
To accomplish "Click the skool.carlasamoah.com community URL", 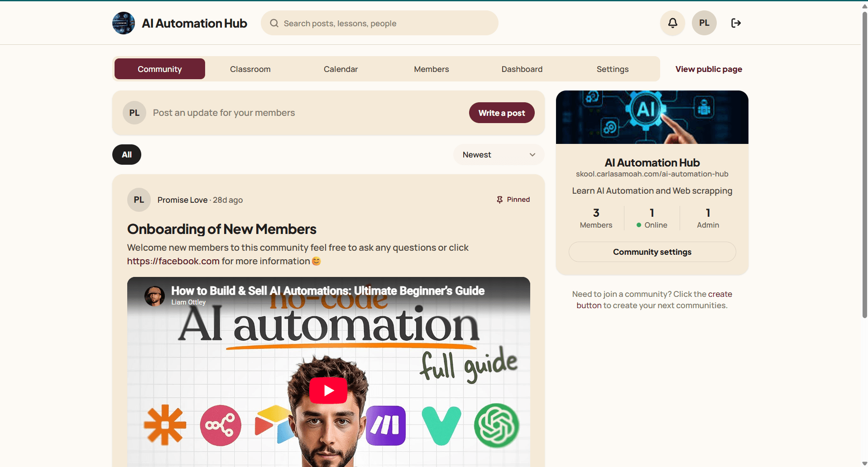I will point(652,174).
